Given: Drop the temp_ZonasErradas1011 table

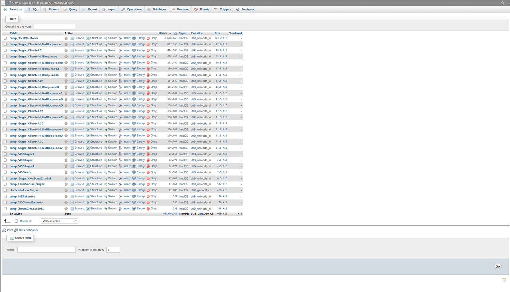Looking at the screenshot, I should (154, 208).
